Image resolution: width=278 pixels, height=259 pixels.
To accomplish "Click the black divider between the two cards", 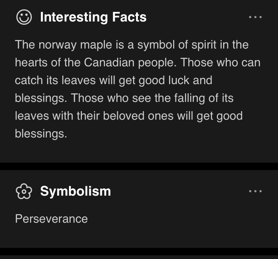I will click(x=139, y=166).
